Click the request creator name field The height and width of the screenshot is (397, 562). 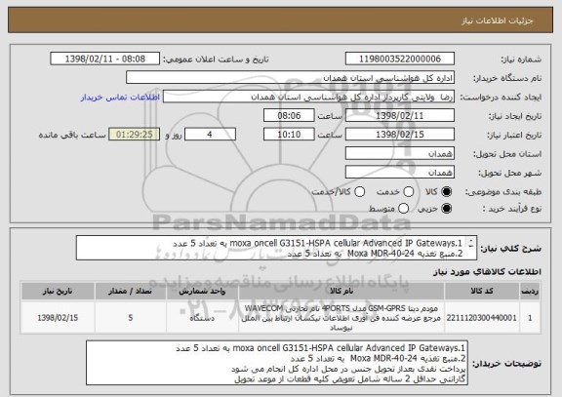308,97
